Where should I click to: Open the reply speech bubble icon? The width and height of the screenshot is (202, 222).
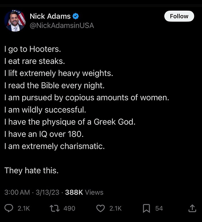(x=9, y=208)
